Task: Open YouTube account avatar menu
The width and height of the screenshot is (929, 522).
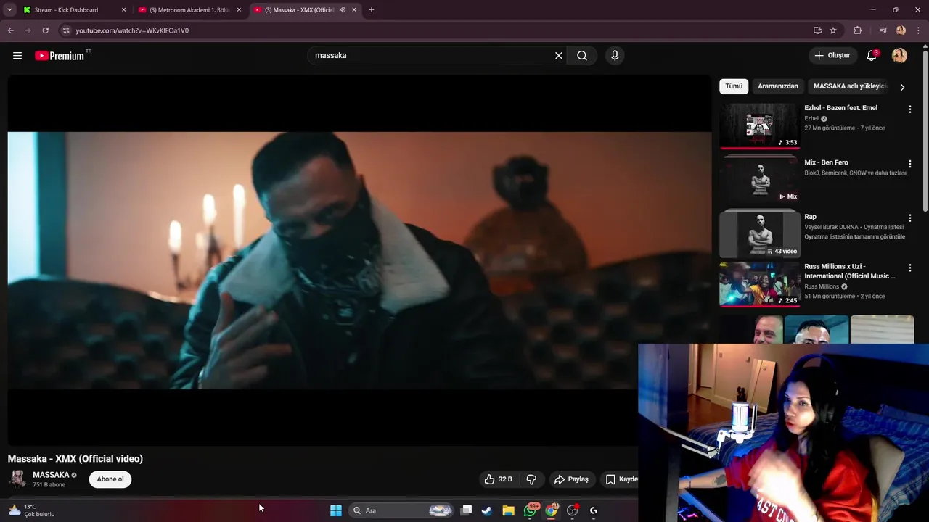Action: [899, 56]
